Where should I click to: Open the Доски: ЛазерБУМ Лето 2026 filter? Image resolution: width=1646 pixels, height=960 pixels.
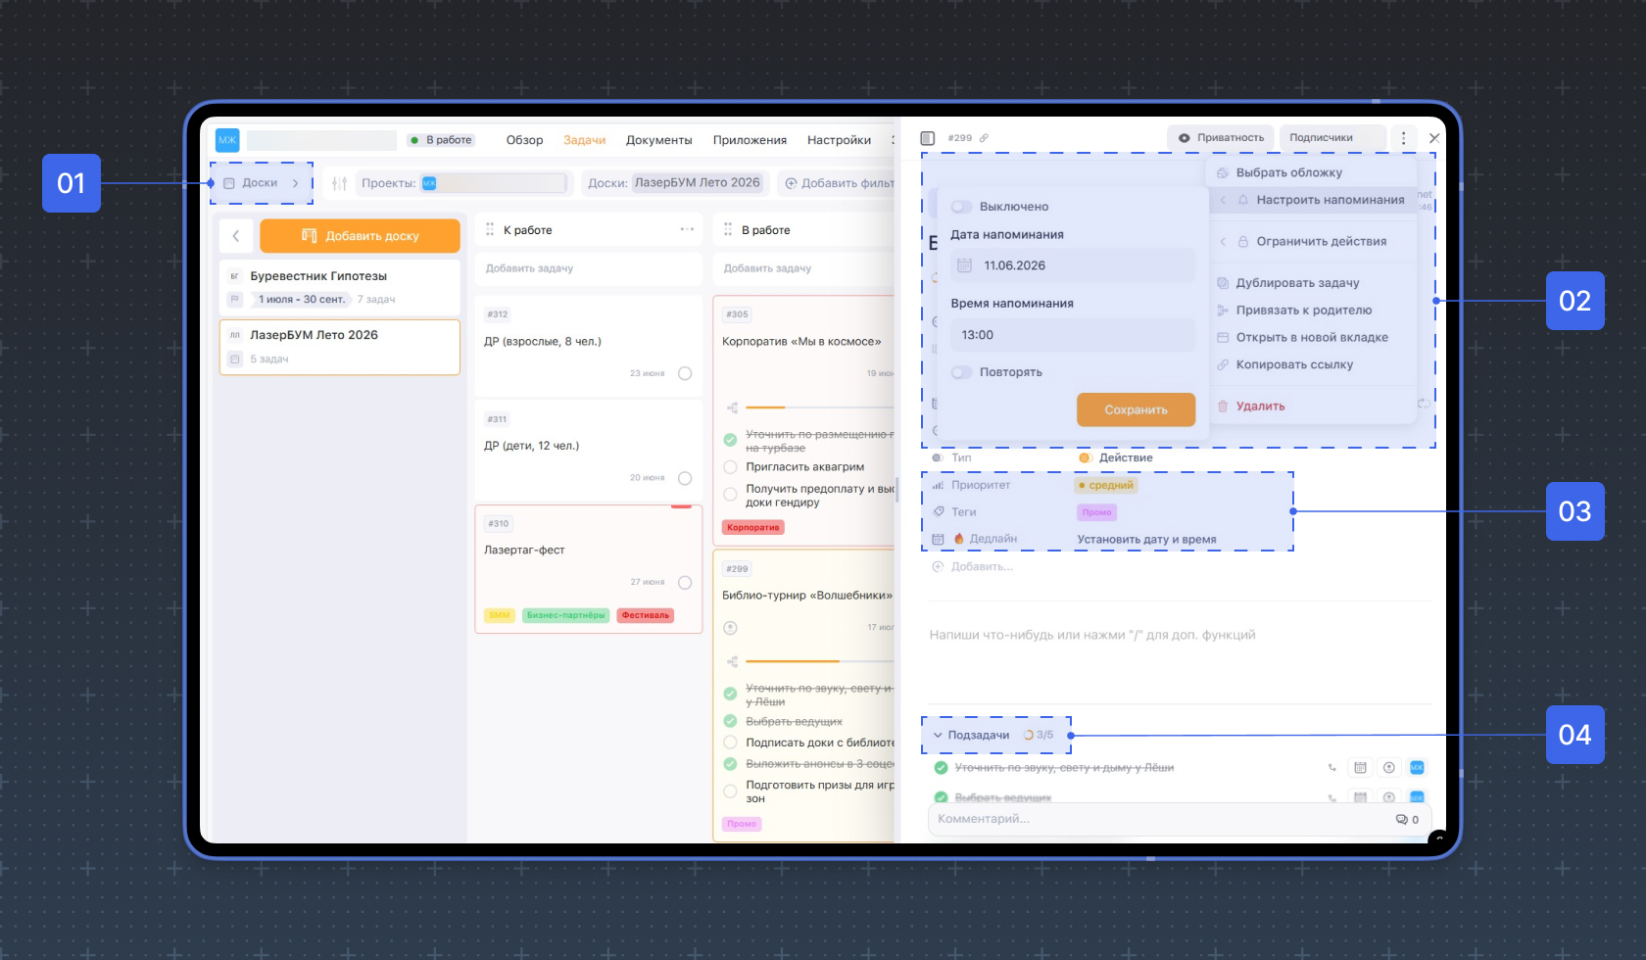[x=674, y=183]
